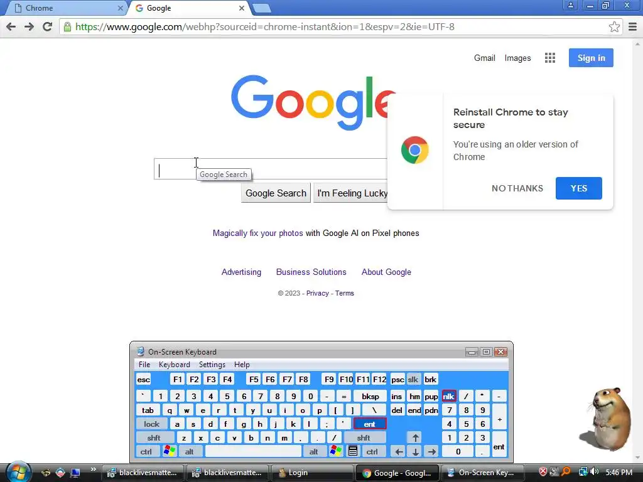The width and height of the screenshot is (643, 482).
Task: Open On-Screen Keyboard Settings menu
Action: pos(212,365)
